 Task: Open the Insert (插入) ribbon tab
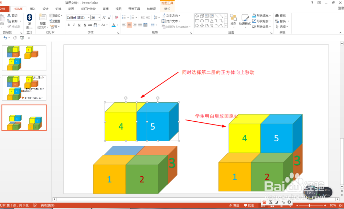tap(32, 9)
